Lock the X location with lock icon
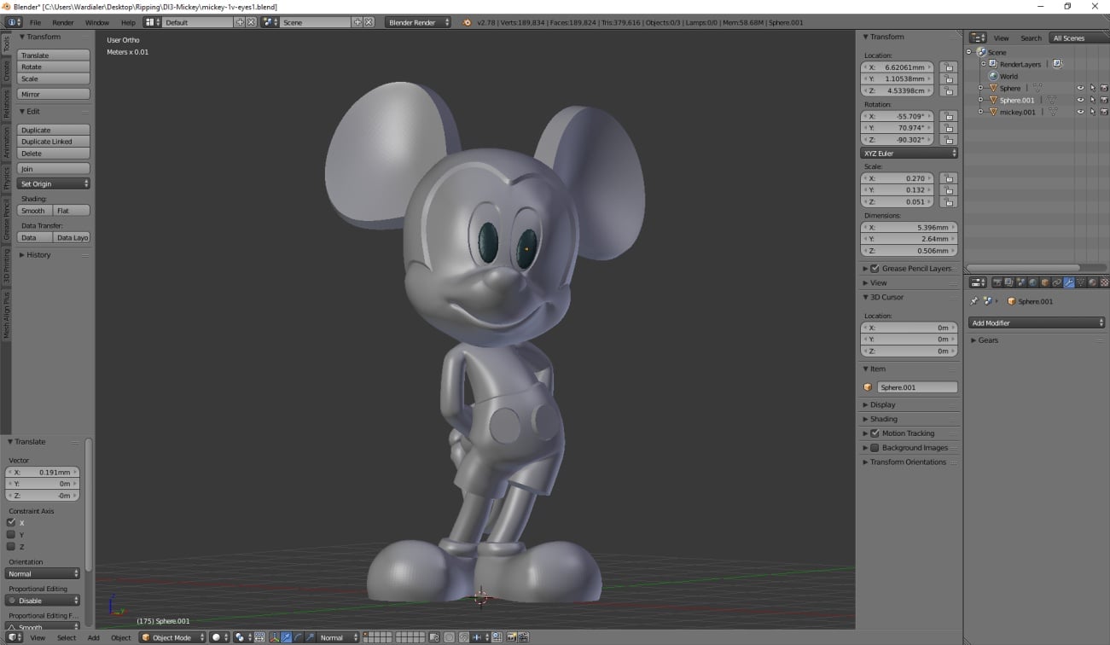 (x=948, y=67)
